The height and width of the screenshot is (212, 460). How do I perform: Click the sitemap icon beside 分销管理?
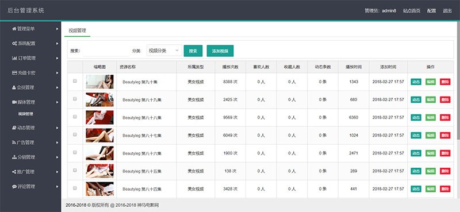(14, 157)
